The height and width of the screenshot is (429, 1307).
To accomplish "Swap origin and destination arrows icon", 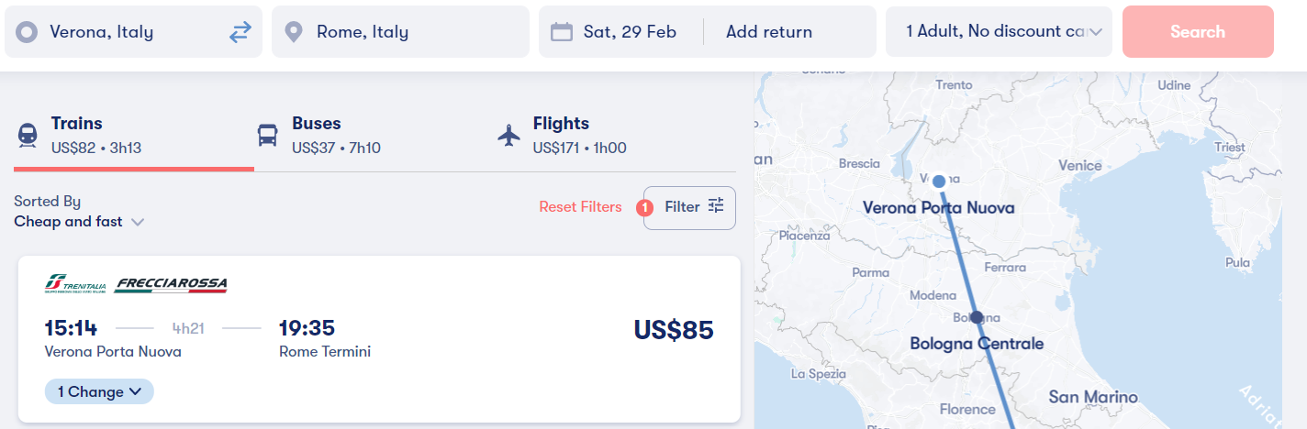I will (x=240, y=32).
